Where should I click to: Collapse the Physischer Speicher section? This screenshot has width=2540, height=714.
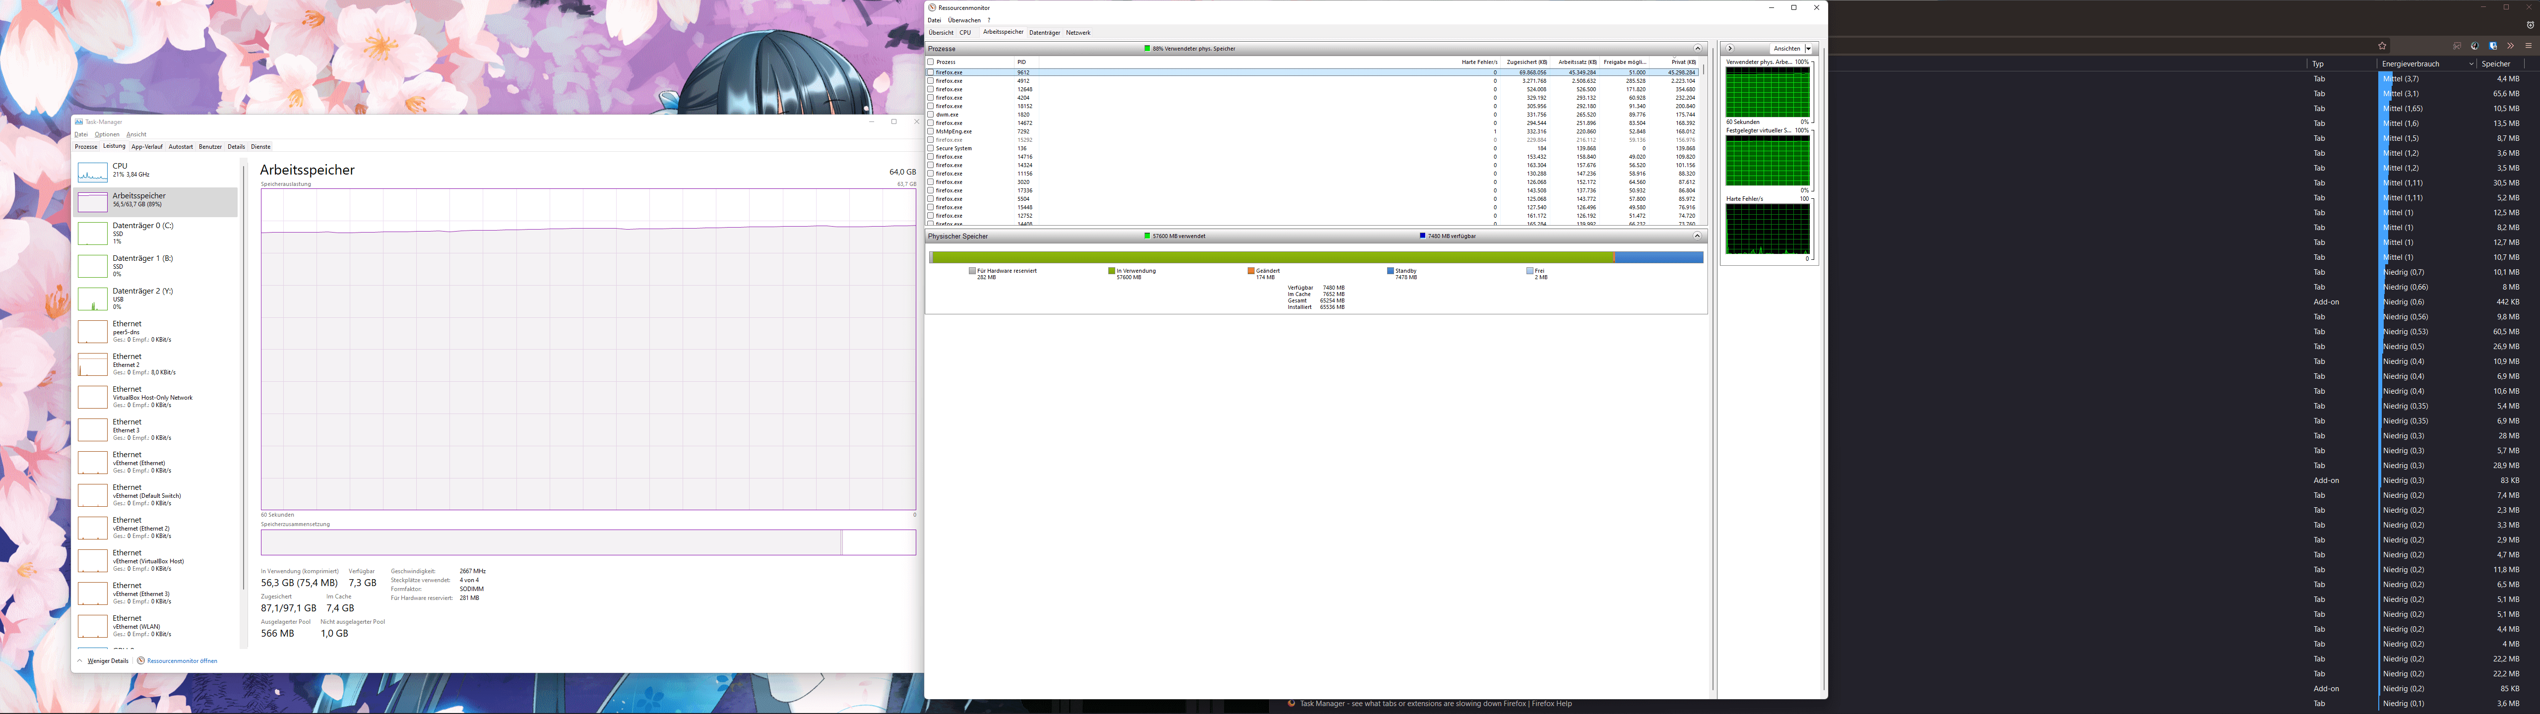1698,237
